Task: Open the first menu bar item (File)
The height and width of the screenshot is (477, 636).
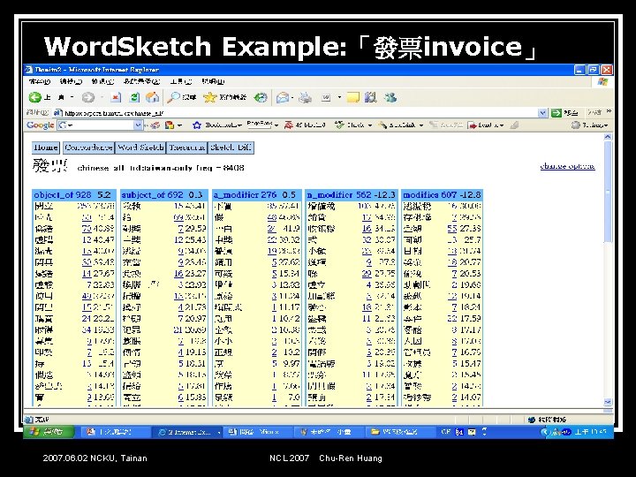Action: [40, 81]
